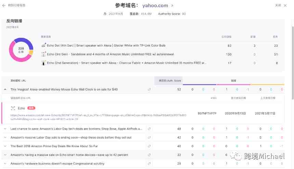Image resolution: width=294 pixels, height=169 pixels.
Task: Expand the Last chance to save row
Action: 5,129
